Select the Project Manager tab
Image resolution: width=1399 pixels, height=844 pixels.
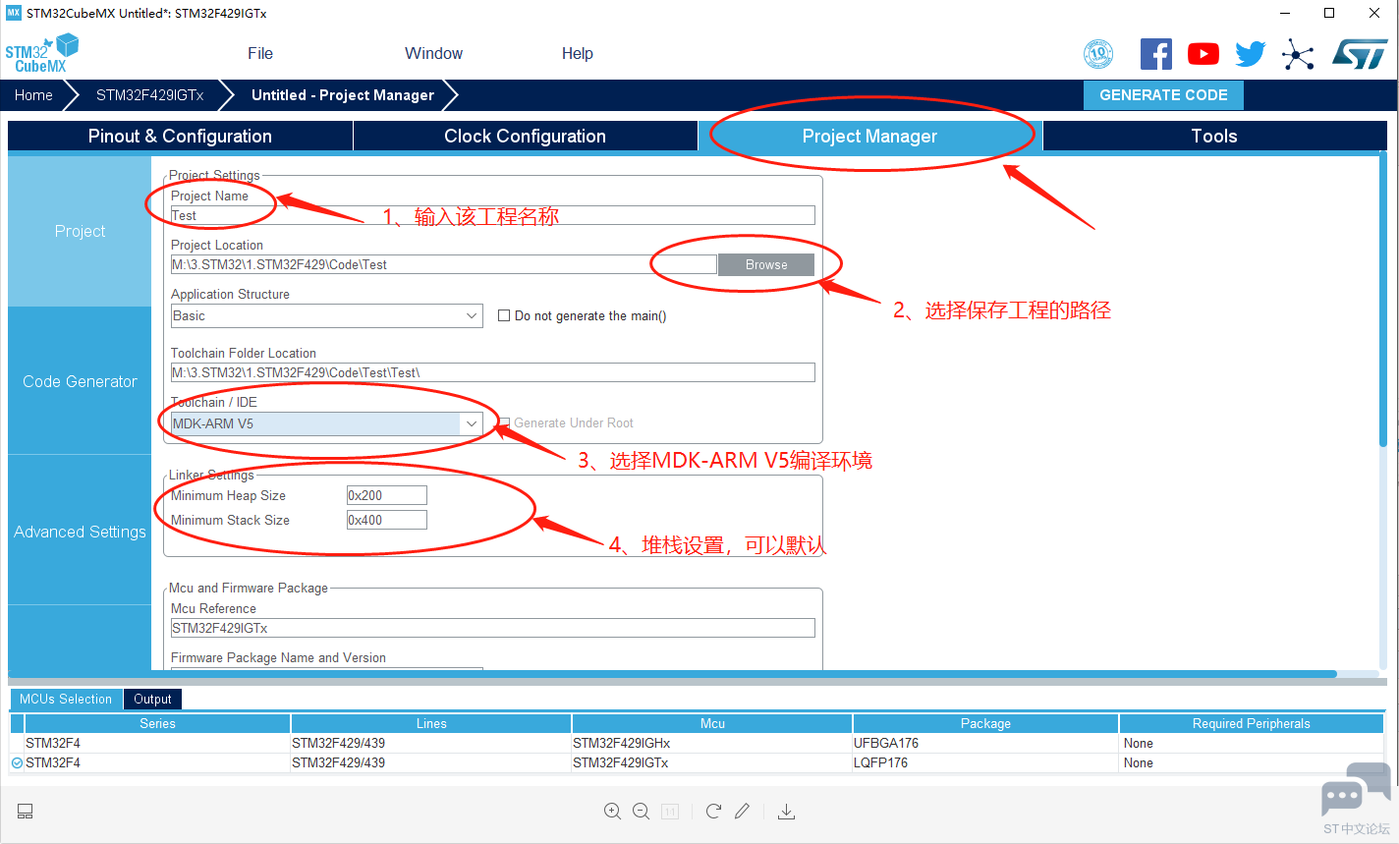pos(869,137)
